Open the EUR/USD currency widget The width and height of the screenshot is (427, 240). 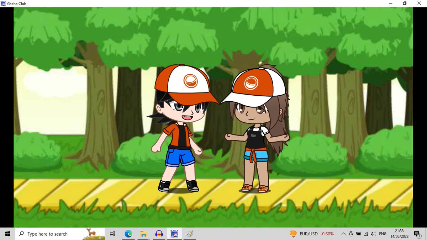312,234
